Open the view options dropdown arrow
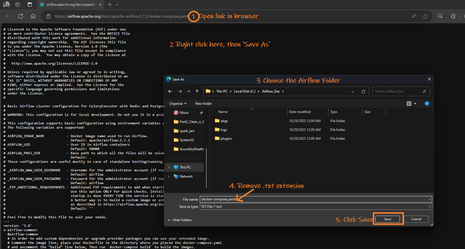Screen dimensions: 465x249 415,104
